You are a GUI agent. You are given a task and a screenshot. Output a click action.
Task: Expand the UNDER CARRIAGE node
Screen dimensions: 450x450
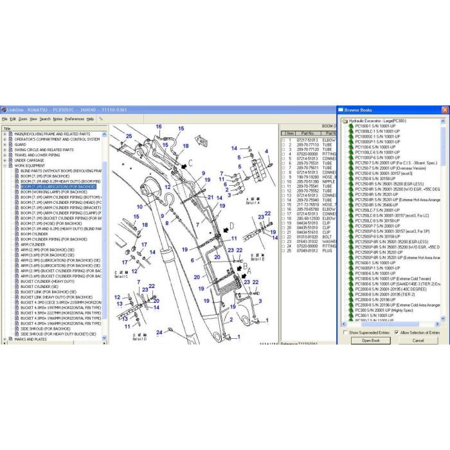pyautogui.click(x=4, y=161)
